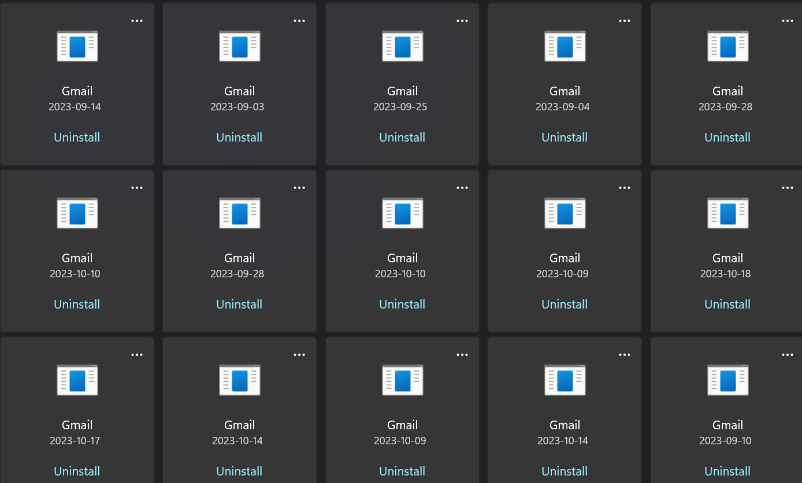Image resolution: width=802 pixels, height=483 pixels.
Task: Select the date text 2023-09-03
Action: [237, 107]
